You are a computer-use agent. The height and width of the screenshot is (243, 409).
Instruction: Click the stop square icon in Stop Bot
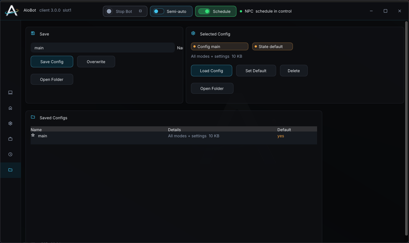(x=140, y=11)
